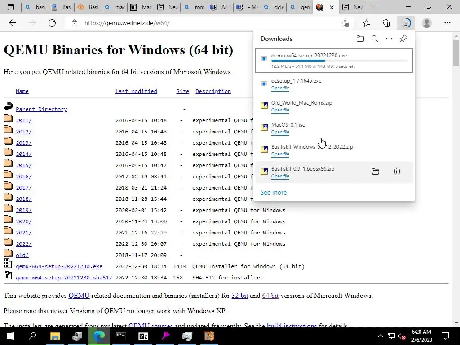The width and height of the screenshot is (460, 345).
Task: Sort listing by Description
Action: [x=213, y=91]
